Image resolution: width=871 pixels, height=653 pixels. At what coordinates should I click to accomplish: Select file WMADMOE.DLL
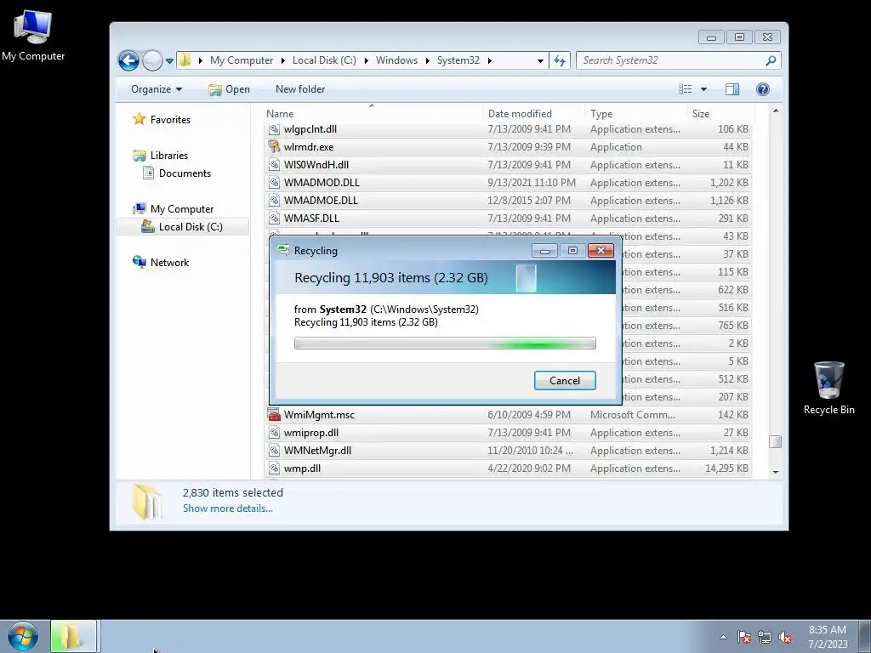coord(507,200)
